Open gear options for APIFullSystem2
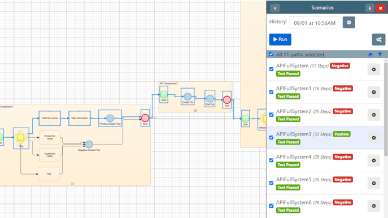This screenshot has height=218, width=388. coord(374,115)
